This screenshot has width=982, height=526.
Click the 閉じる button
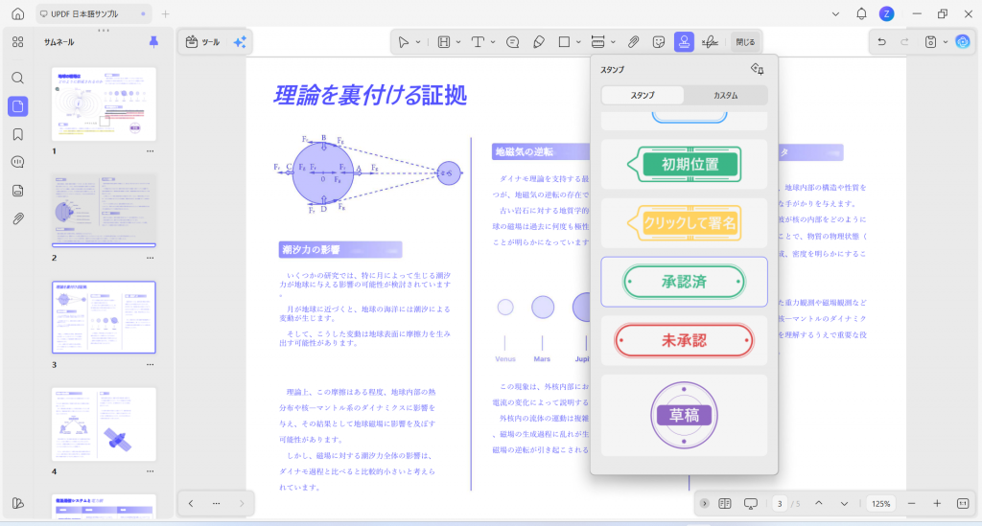click(x=745, y=42)
